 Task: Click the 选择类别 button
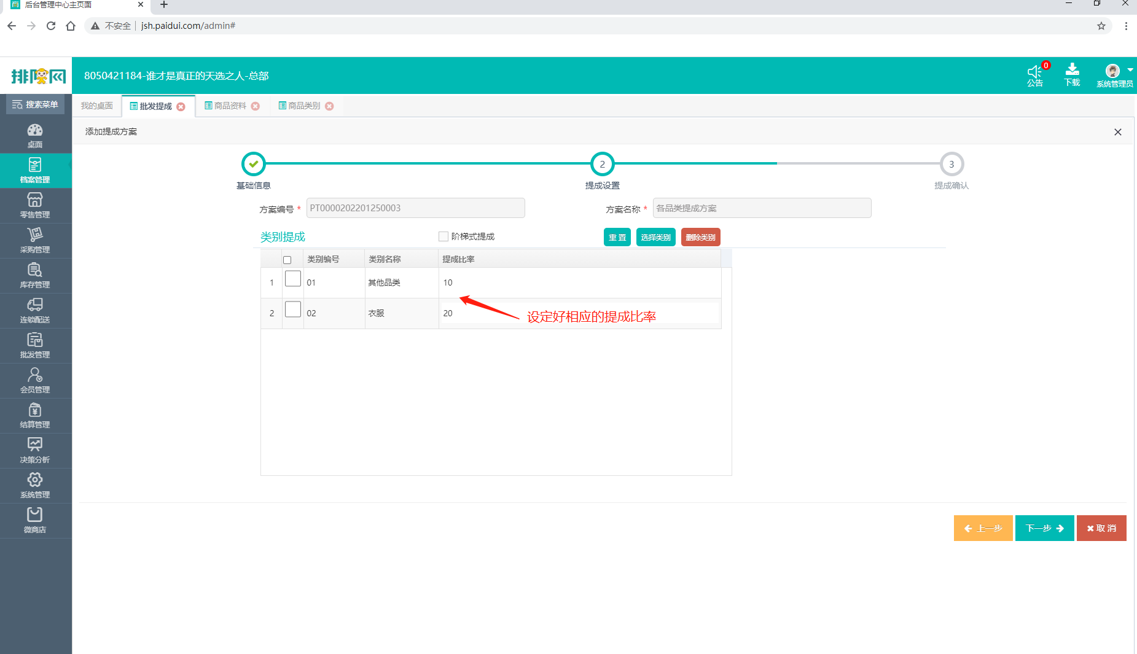656,237
